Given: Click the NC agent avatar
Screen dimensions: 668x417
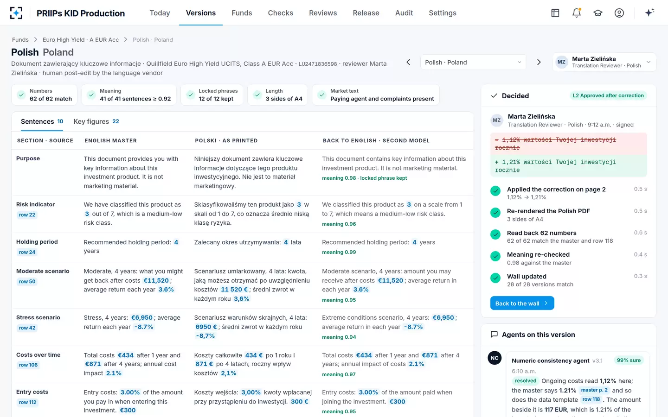Looking at the screenshot, I should pos(495,358).
